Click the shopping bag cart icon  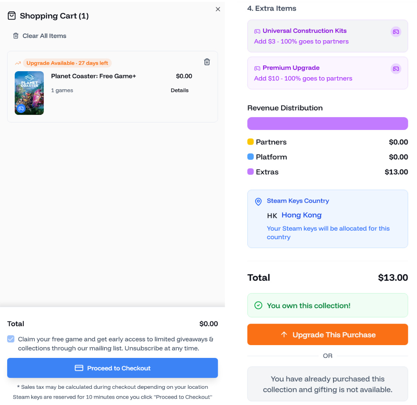tap(12, 15)
